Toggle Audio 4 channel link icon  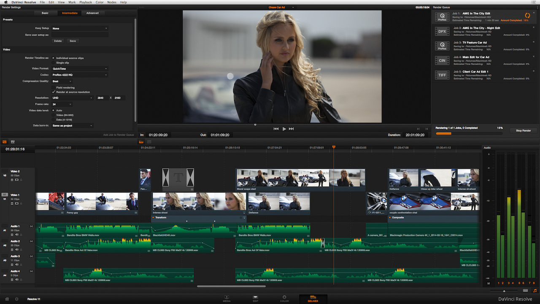click(32, 271)
